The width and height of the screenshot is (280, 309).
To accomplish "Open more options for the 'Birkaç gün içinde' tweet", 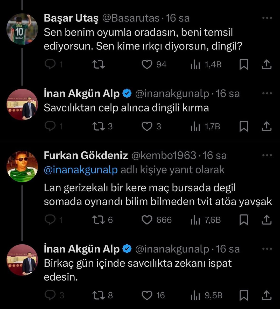I will [x=267, y=249].
